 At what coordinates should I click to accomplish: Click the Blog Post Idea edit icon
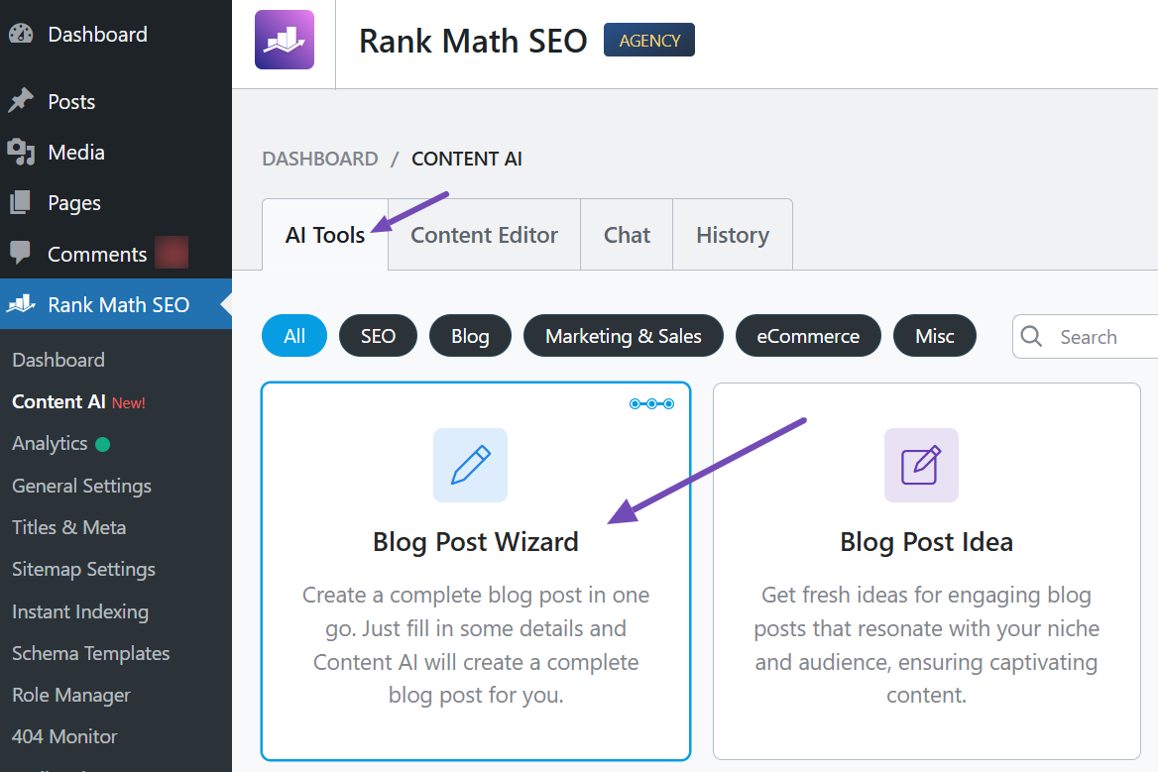(921, 465)
